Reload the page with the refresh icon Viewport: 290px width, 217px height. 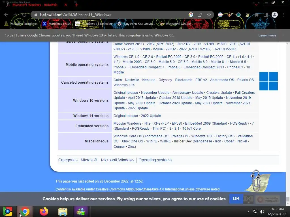[x=24, y=15]
